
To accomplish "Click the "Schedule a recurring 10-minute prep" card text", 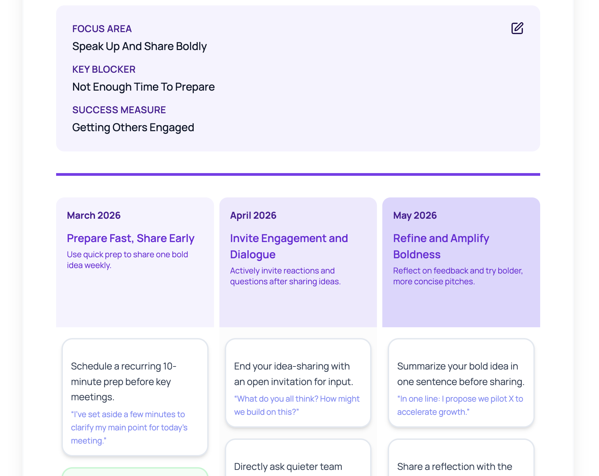I will click(x=124, y=381).
